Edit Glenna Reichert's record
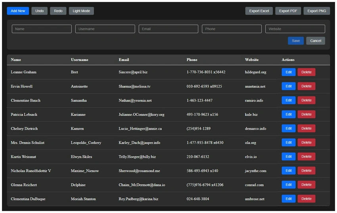 [288, 185]
